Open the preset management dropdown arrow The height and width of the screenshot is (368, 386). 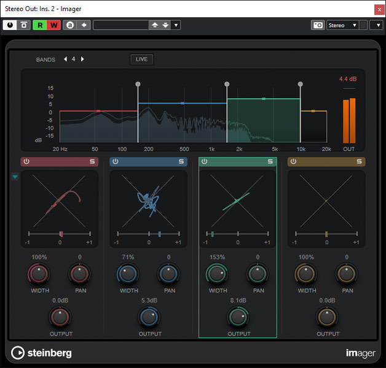tap(176, 25)
